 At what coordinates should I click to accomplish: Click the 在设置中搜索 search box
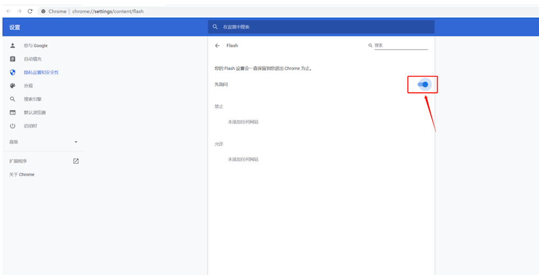321,27
